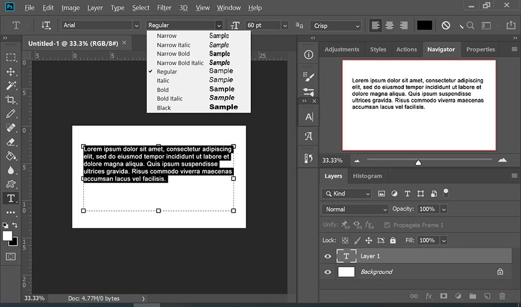521x307 pixels.
Task: Pick the Paint Bucket tool
Action: [10, 156]
